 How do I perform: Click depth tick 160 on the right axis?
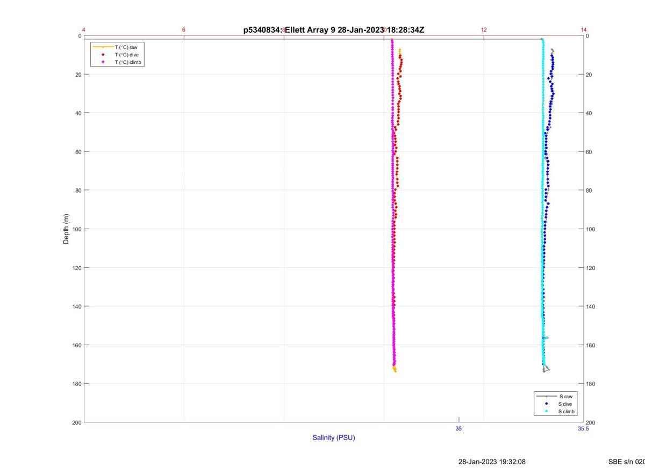point(591,345)
